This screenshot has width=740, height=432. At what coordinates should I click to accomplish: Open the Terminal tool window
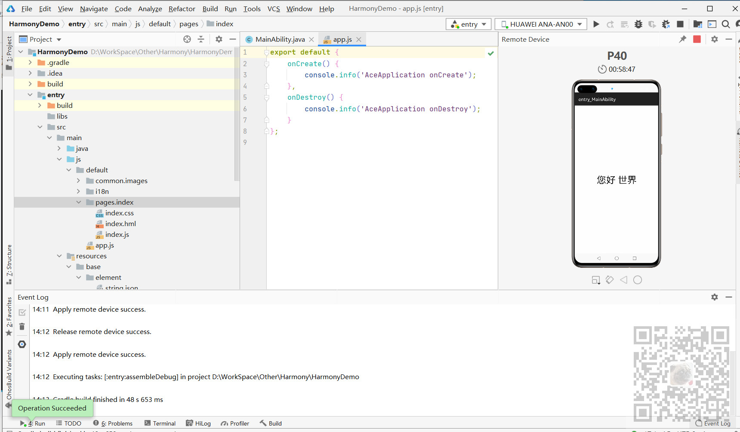(x=160, y=423)
